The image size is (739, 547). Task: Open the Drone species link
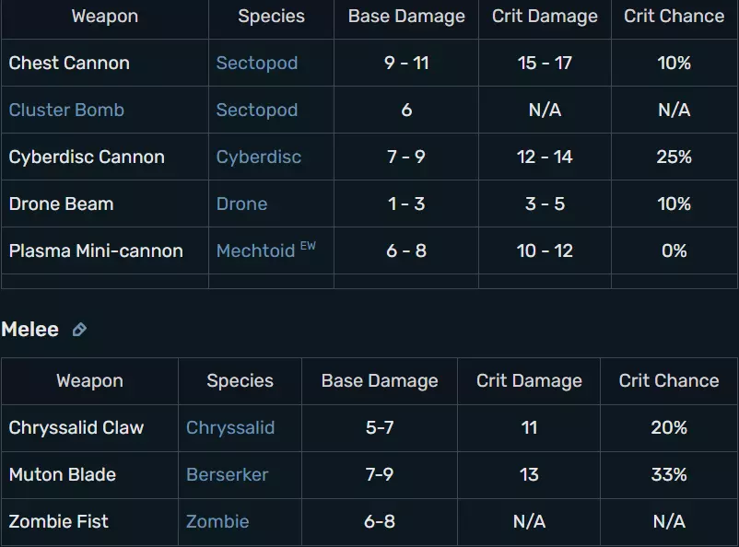(x=241, y=204)
